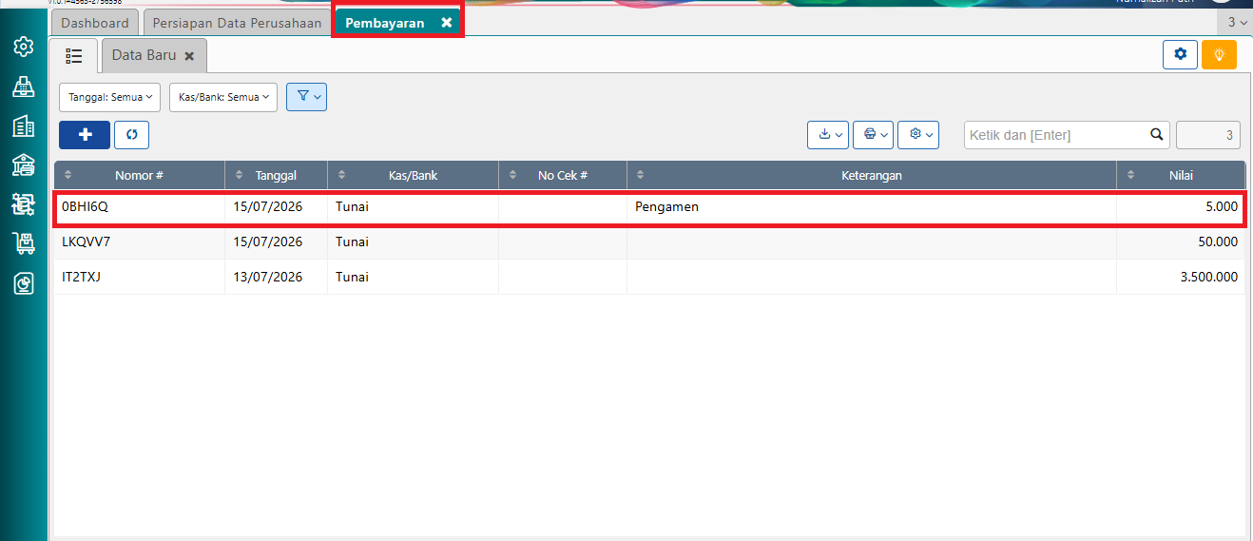Click the Keterangan column header
Viewport: 1253px width, 541px height.
872,175
